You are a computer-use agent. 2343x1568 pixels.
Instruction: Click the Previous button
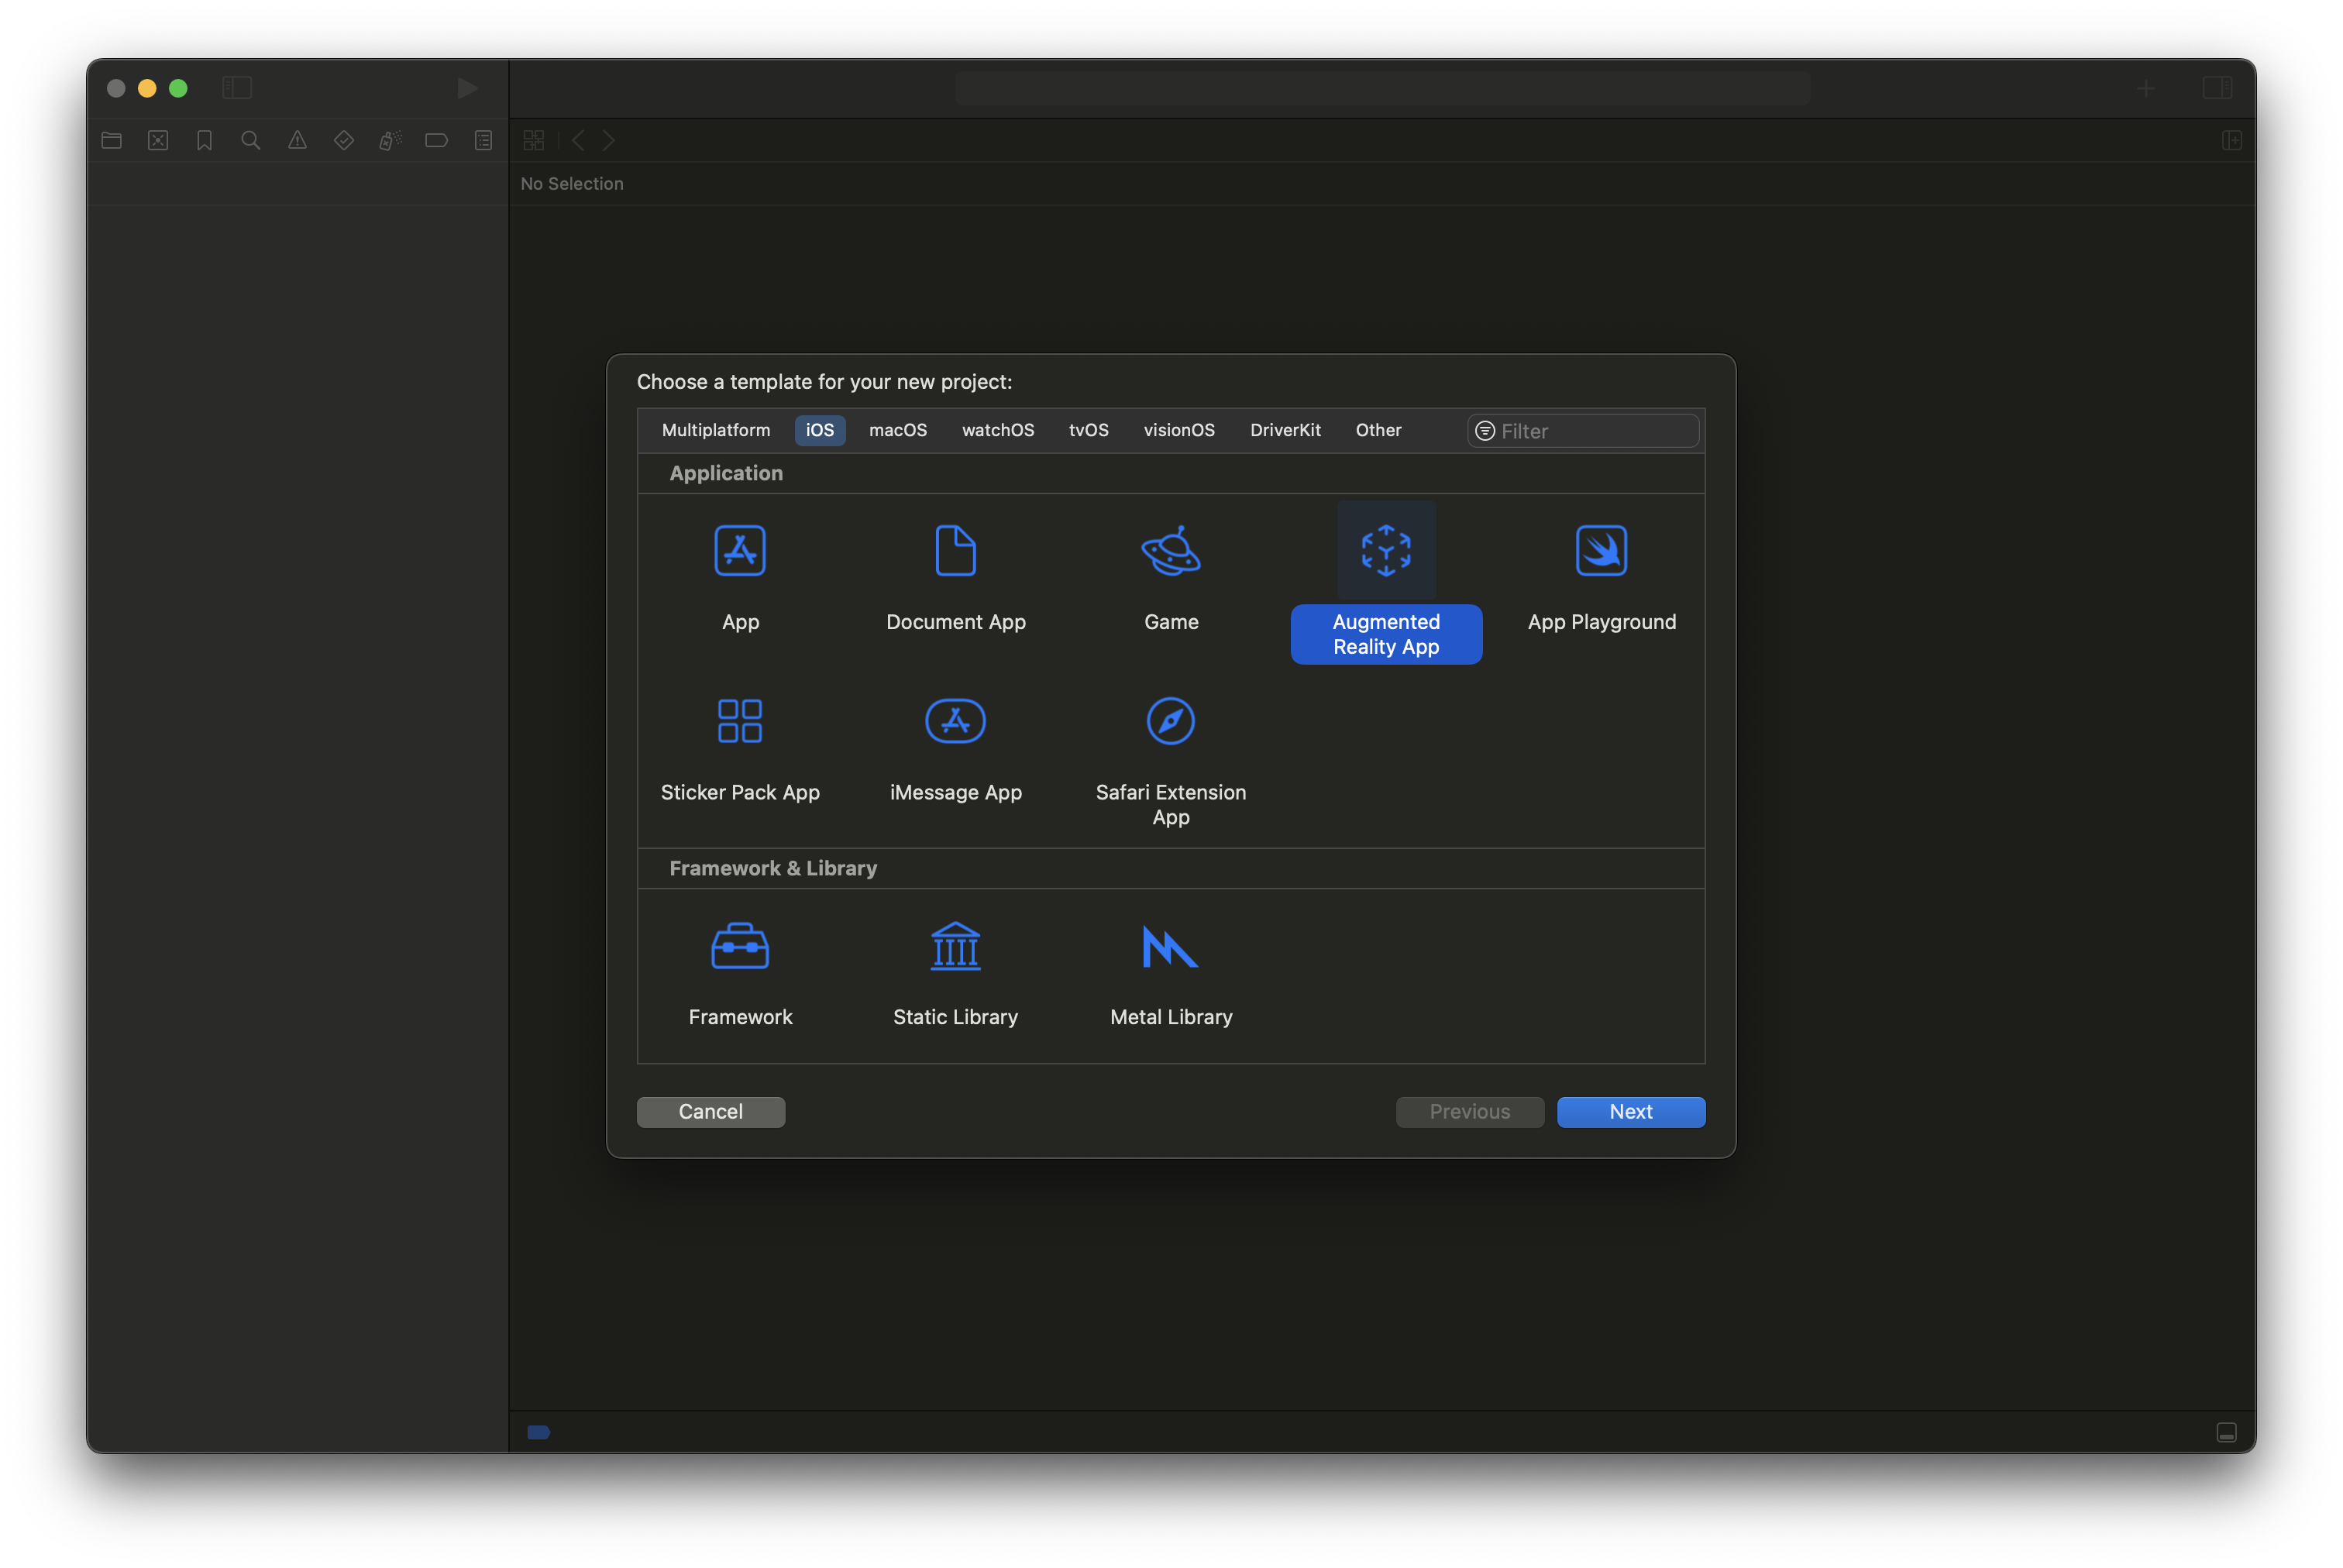tap(1470, 1111)
